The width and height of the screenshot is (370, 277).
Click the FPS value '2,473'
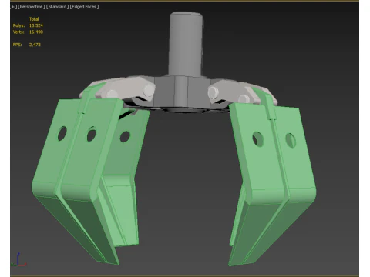click(x=35, y=45)
